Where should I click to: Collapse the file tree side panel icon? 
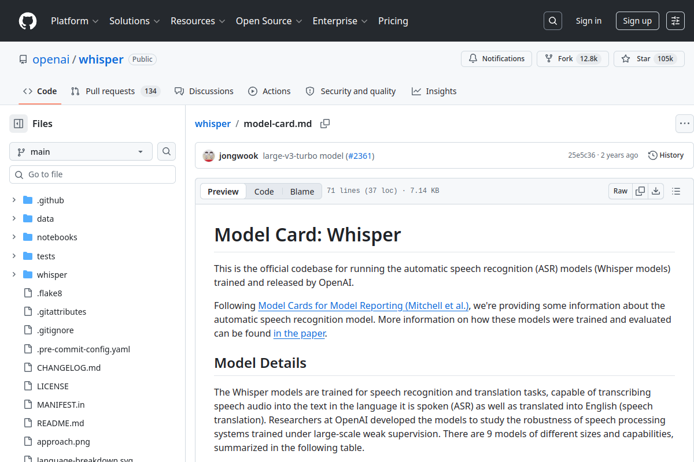click(19, 124)
